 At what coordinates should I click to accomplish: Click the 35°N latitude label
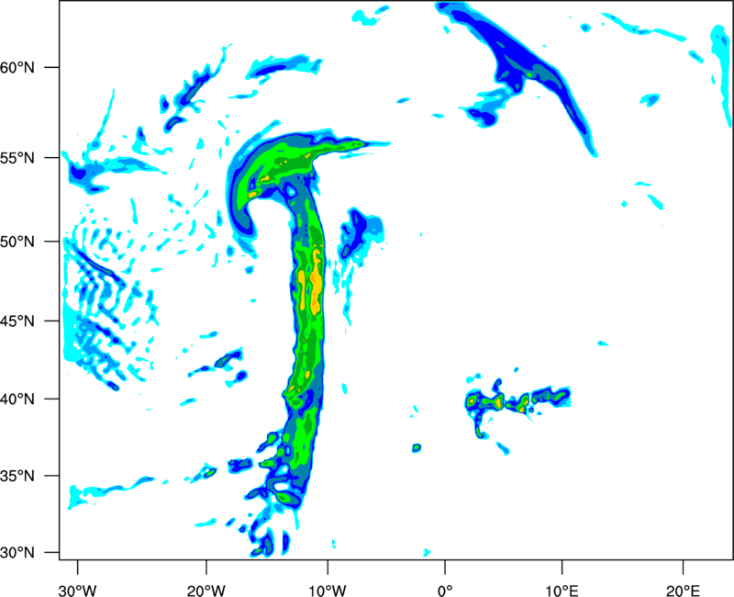pyautogui.click(x=17, y=476)
